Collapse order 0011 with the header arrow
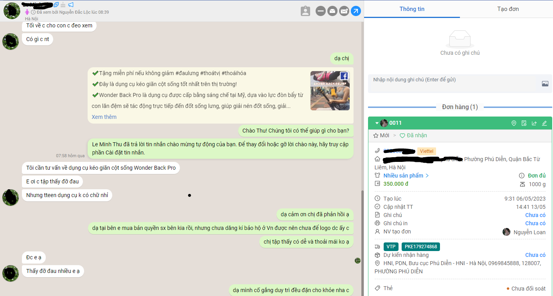This screenshot has height=296, width=553. tap(377, 123)
